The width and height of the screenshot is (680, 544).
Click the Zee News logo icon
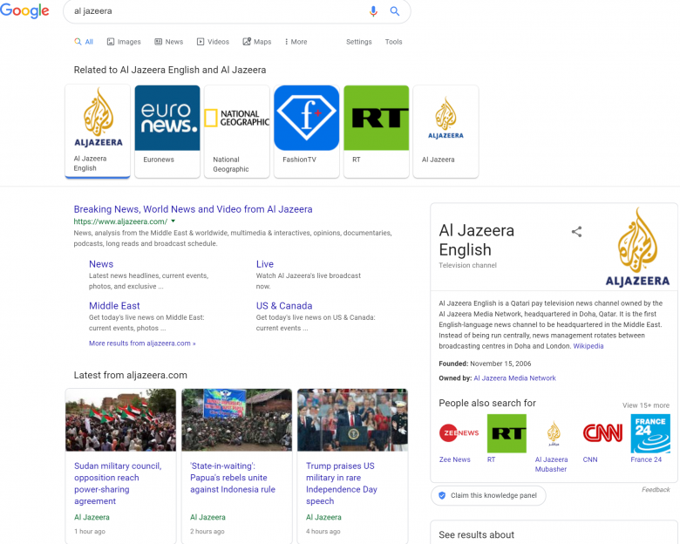tap(459, 433)
